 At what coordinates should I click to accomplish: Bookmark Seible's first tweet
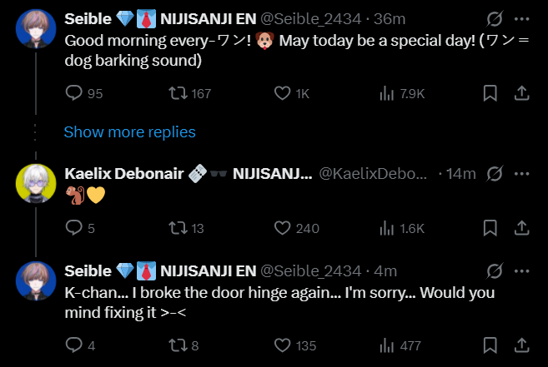tap(490, 93)
